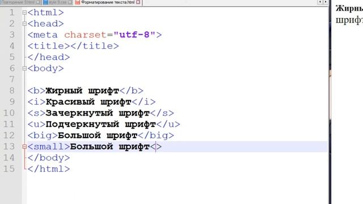
Task: Click 'Большой шрифт' inside <small> line 13
Action: coord(110,147)
